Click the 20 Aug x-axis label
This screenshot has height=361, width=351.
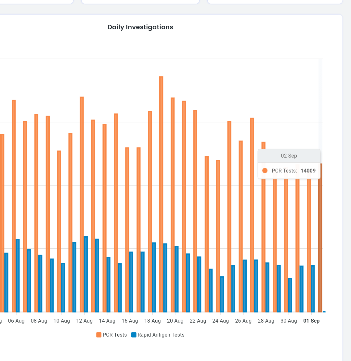click(175, 321)
